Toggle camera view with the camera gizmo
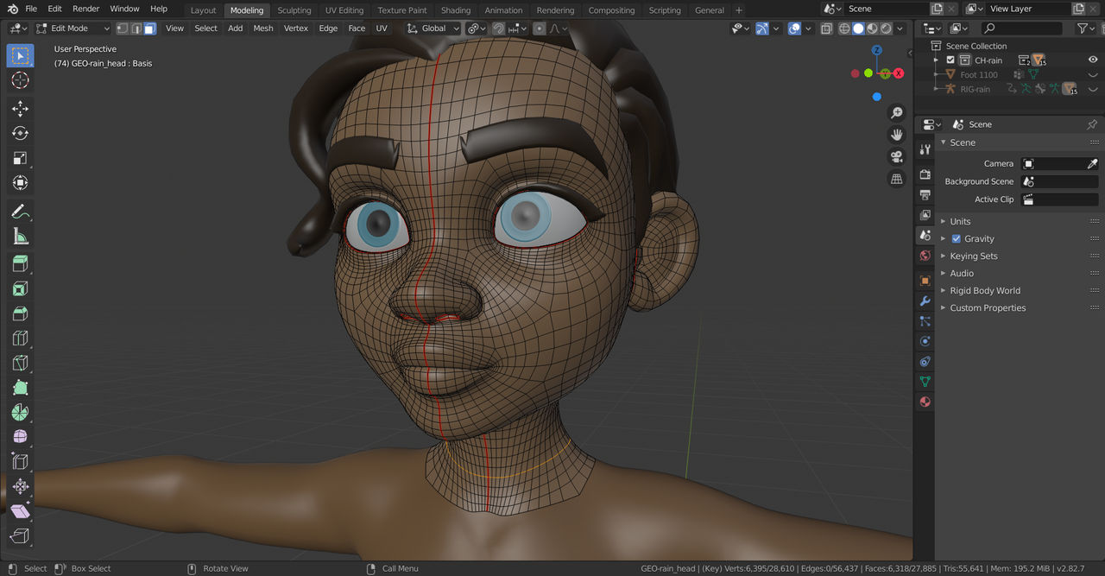 [x=897, y=156]
